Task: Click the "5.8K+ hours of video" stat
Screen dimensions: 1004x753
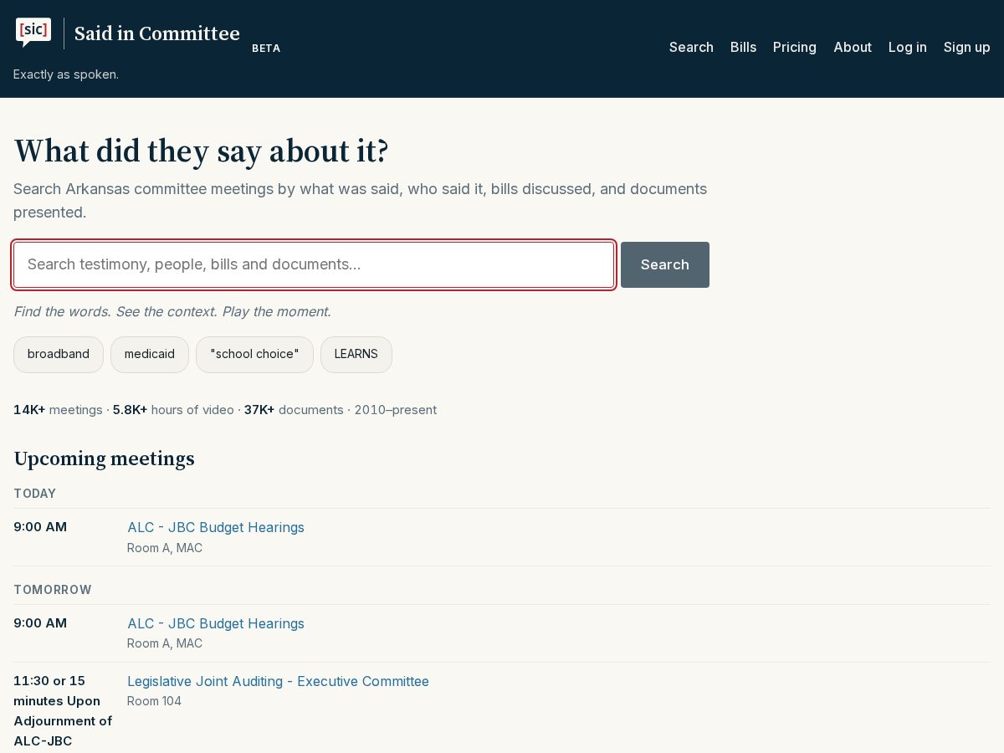Action: [173, 410]
